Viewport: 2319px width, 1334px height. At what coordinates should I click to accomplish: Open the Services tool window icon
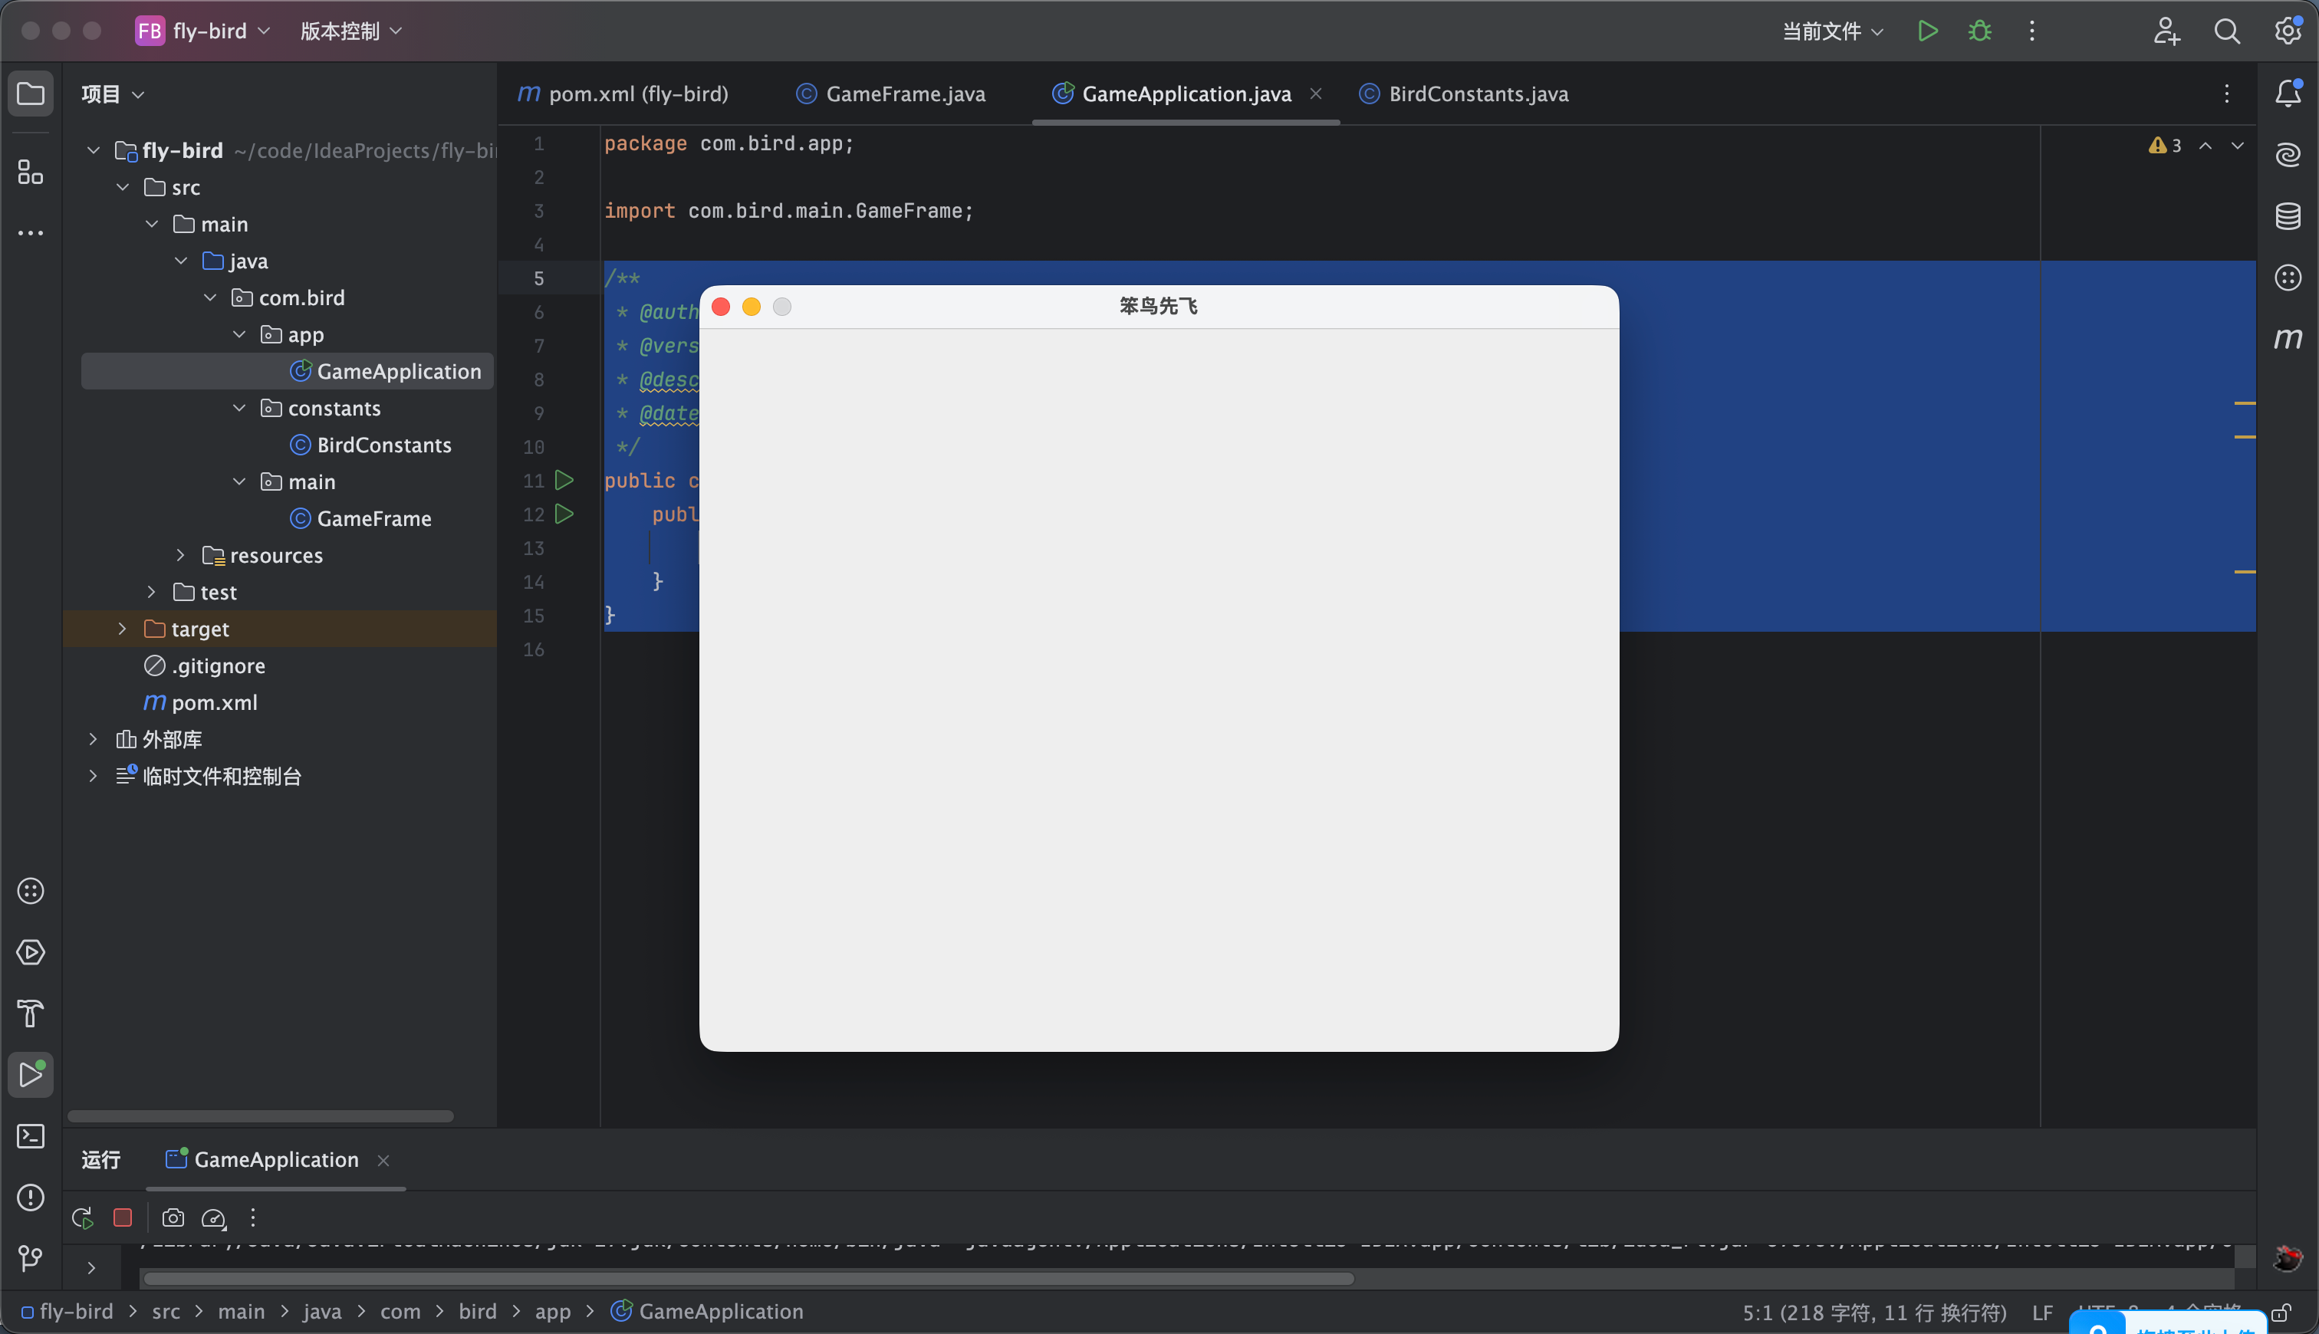coord(30,952)
